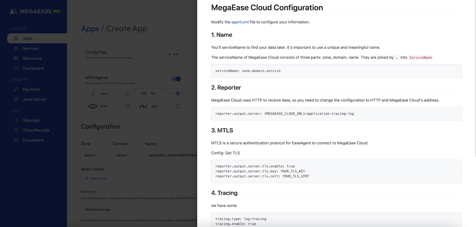Click the .NET agent logo
The width and height of the screenshot is (476, 227).
143,107
